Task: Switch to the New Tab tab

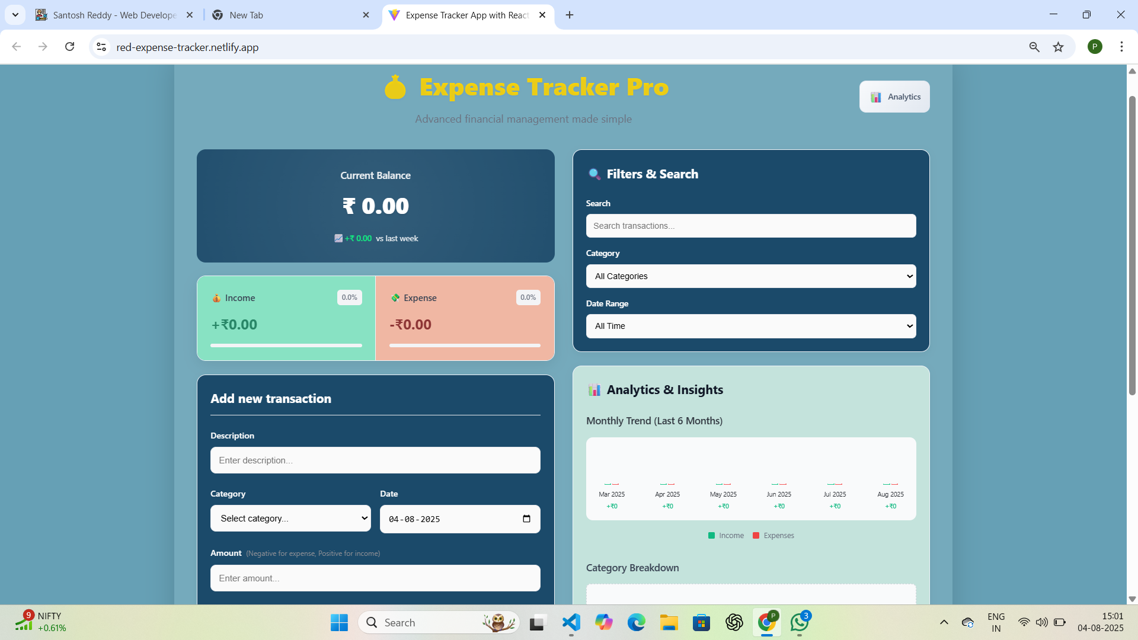Action: [x=284, y=15]
